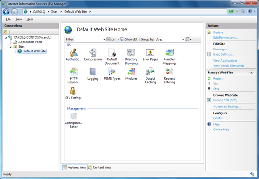Click the Start site action
259x179 pixels.
(216, 83)
